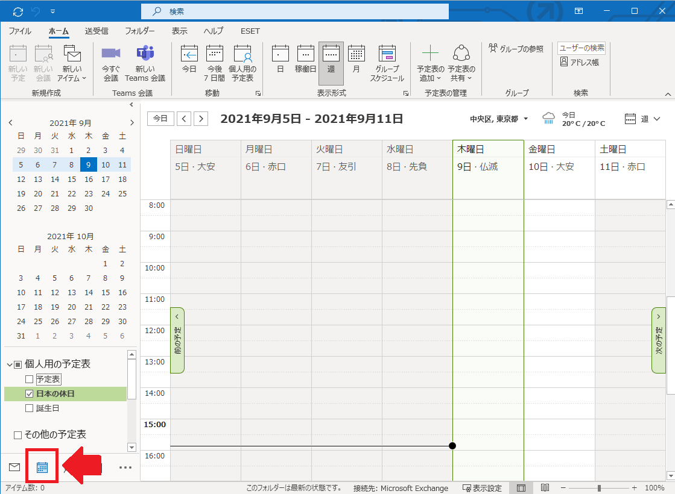The width and height of the screenshot is (675, 494).
Task: Select Week view (週) in ribbon
Action: [x=331, y=63]
